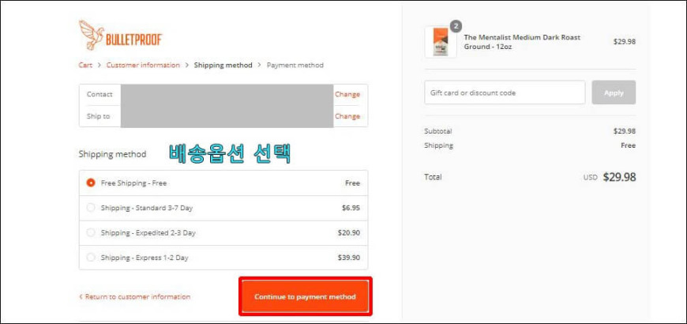
Task: Select Shipping Standard 3-7 Day option
Action: (91, 208)
